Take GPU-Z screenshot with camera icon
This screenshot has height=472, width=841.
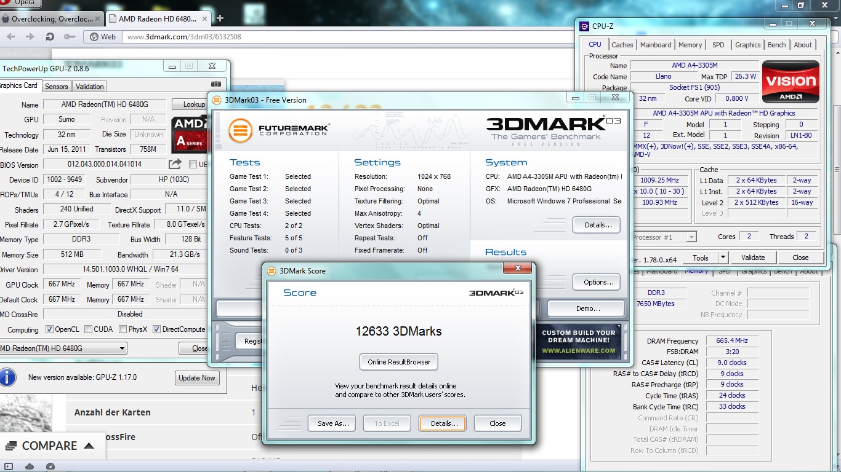[215, 84]
